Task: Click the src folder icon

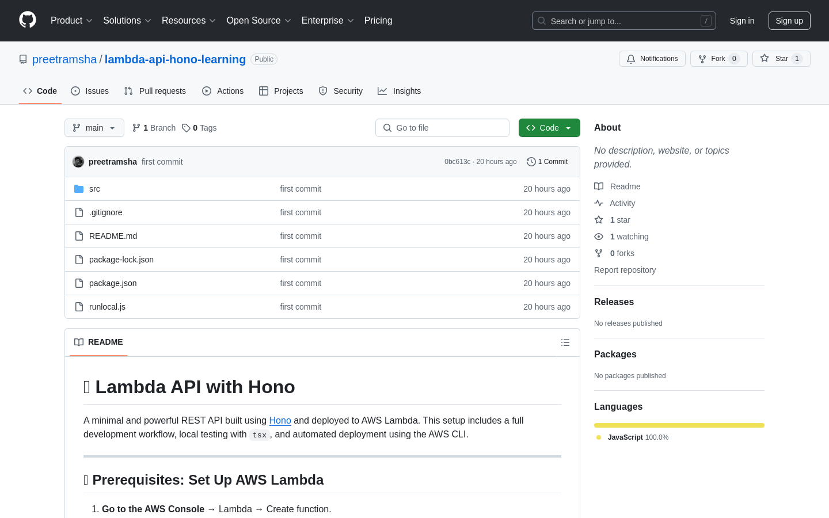Action: (79, 189)
